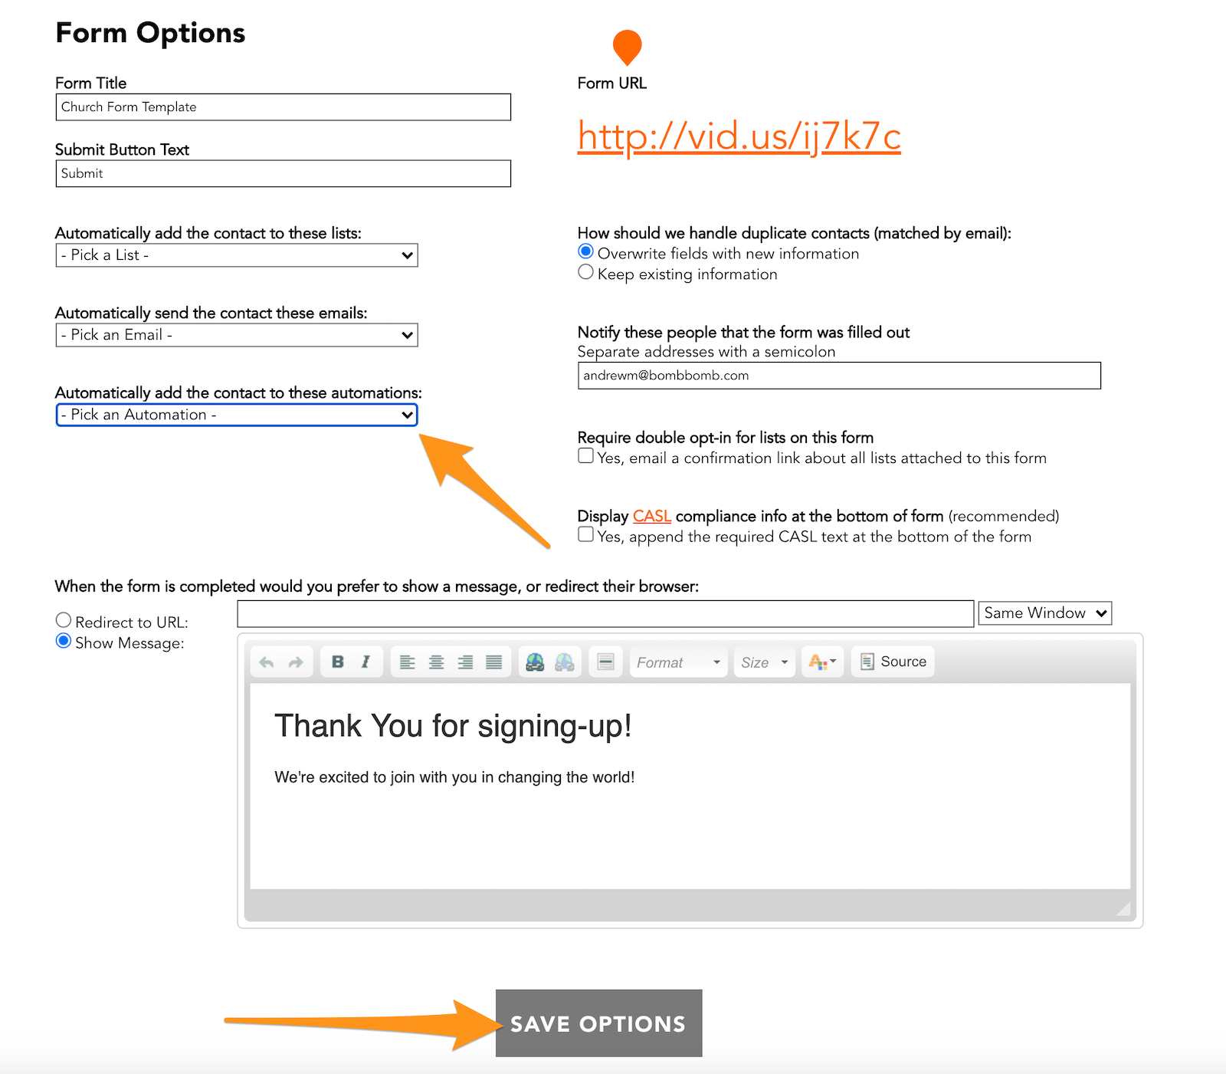Image resolution: width=1226 pixels, height=1074 pixels.
Task: Click the Save Options button
Action: [598, 1023]
